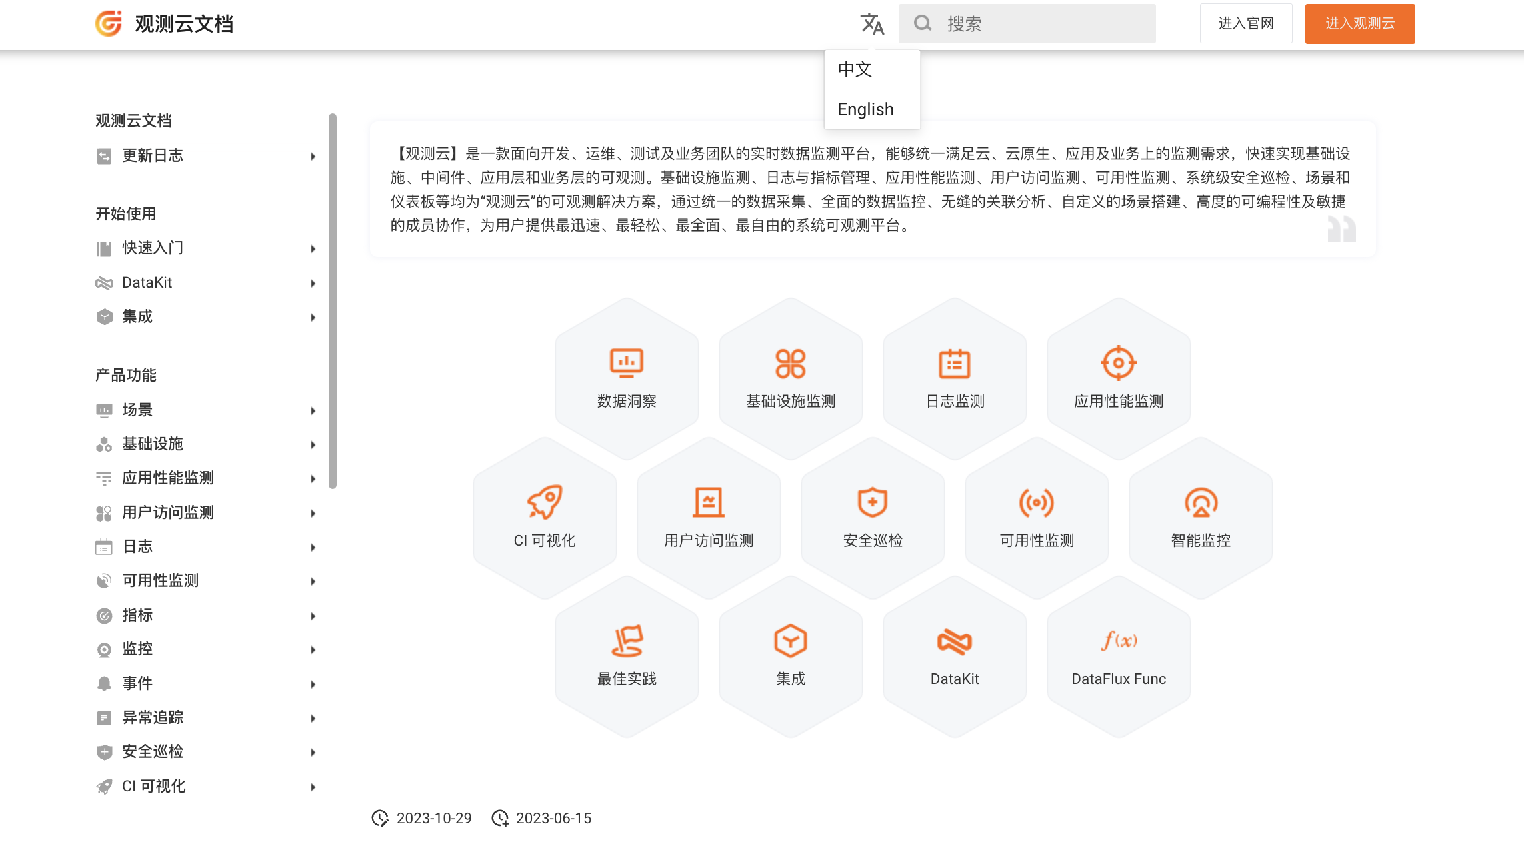Click the 观测云文档 header title link

(184, 24)
